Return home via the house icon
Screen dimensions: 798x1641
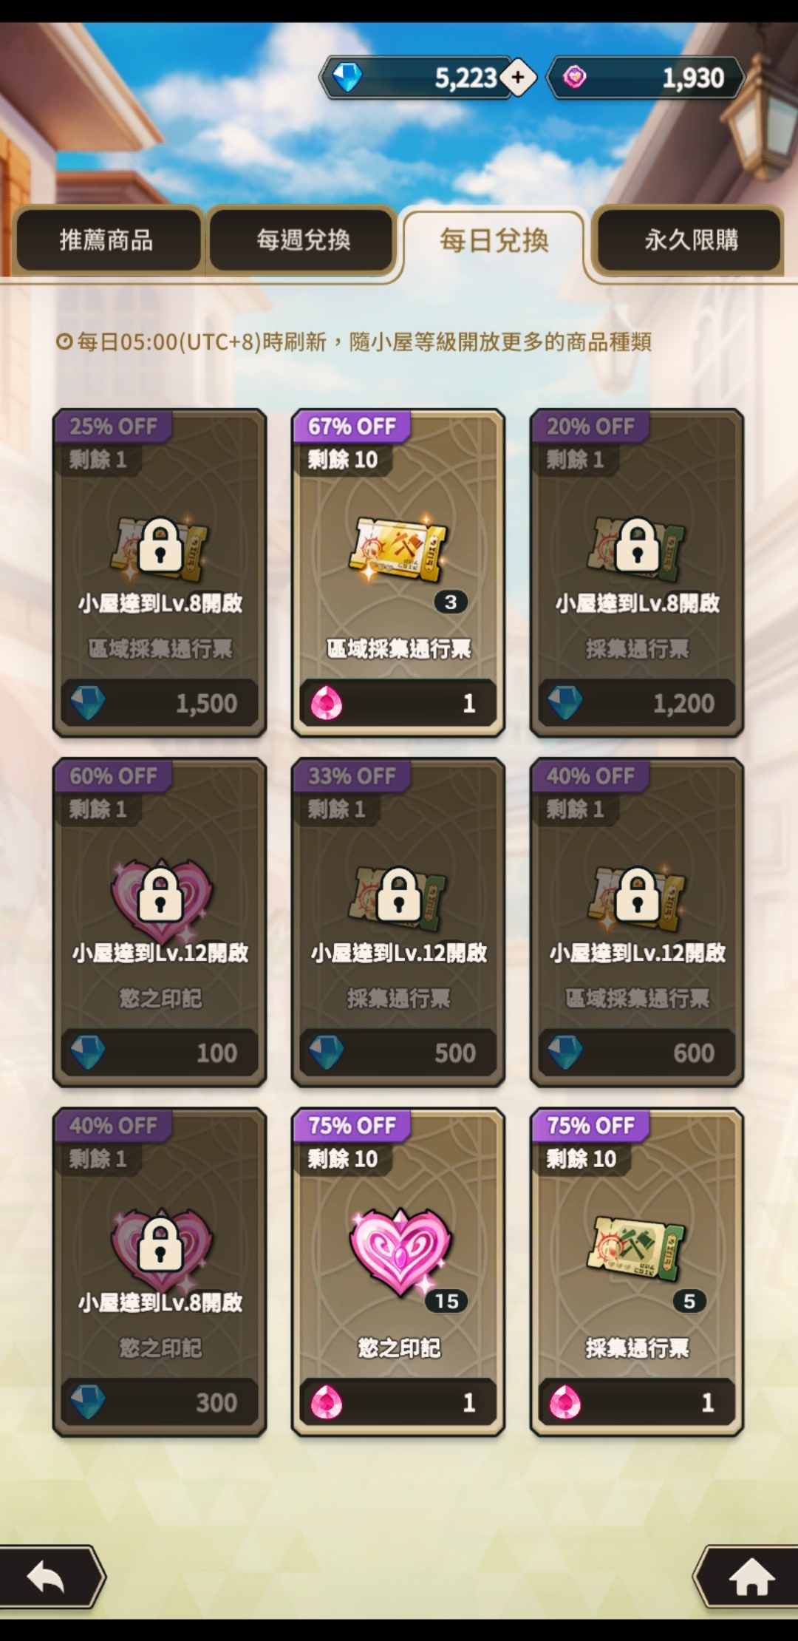(748, 1576)
